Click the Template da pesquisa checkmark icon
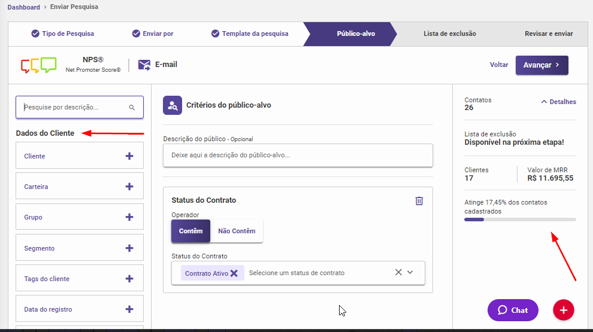 click(215, 33)
